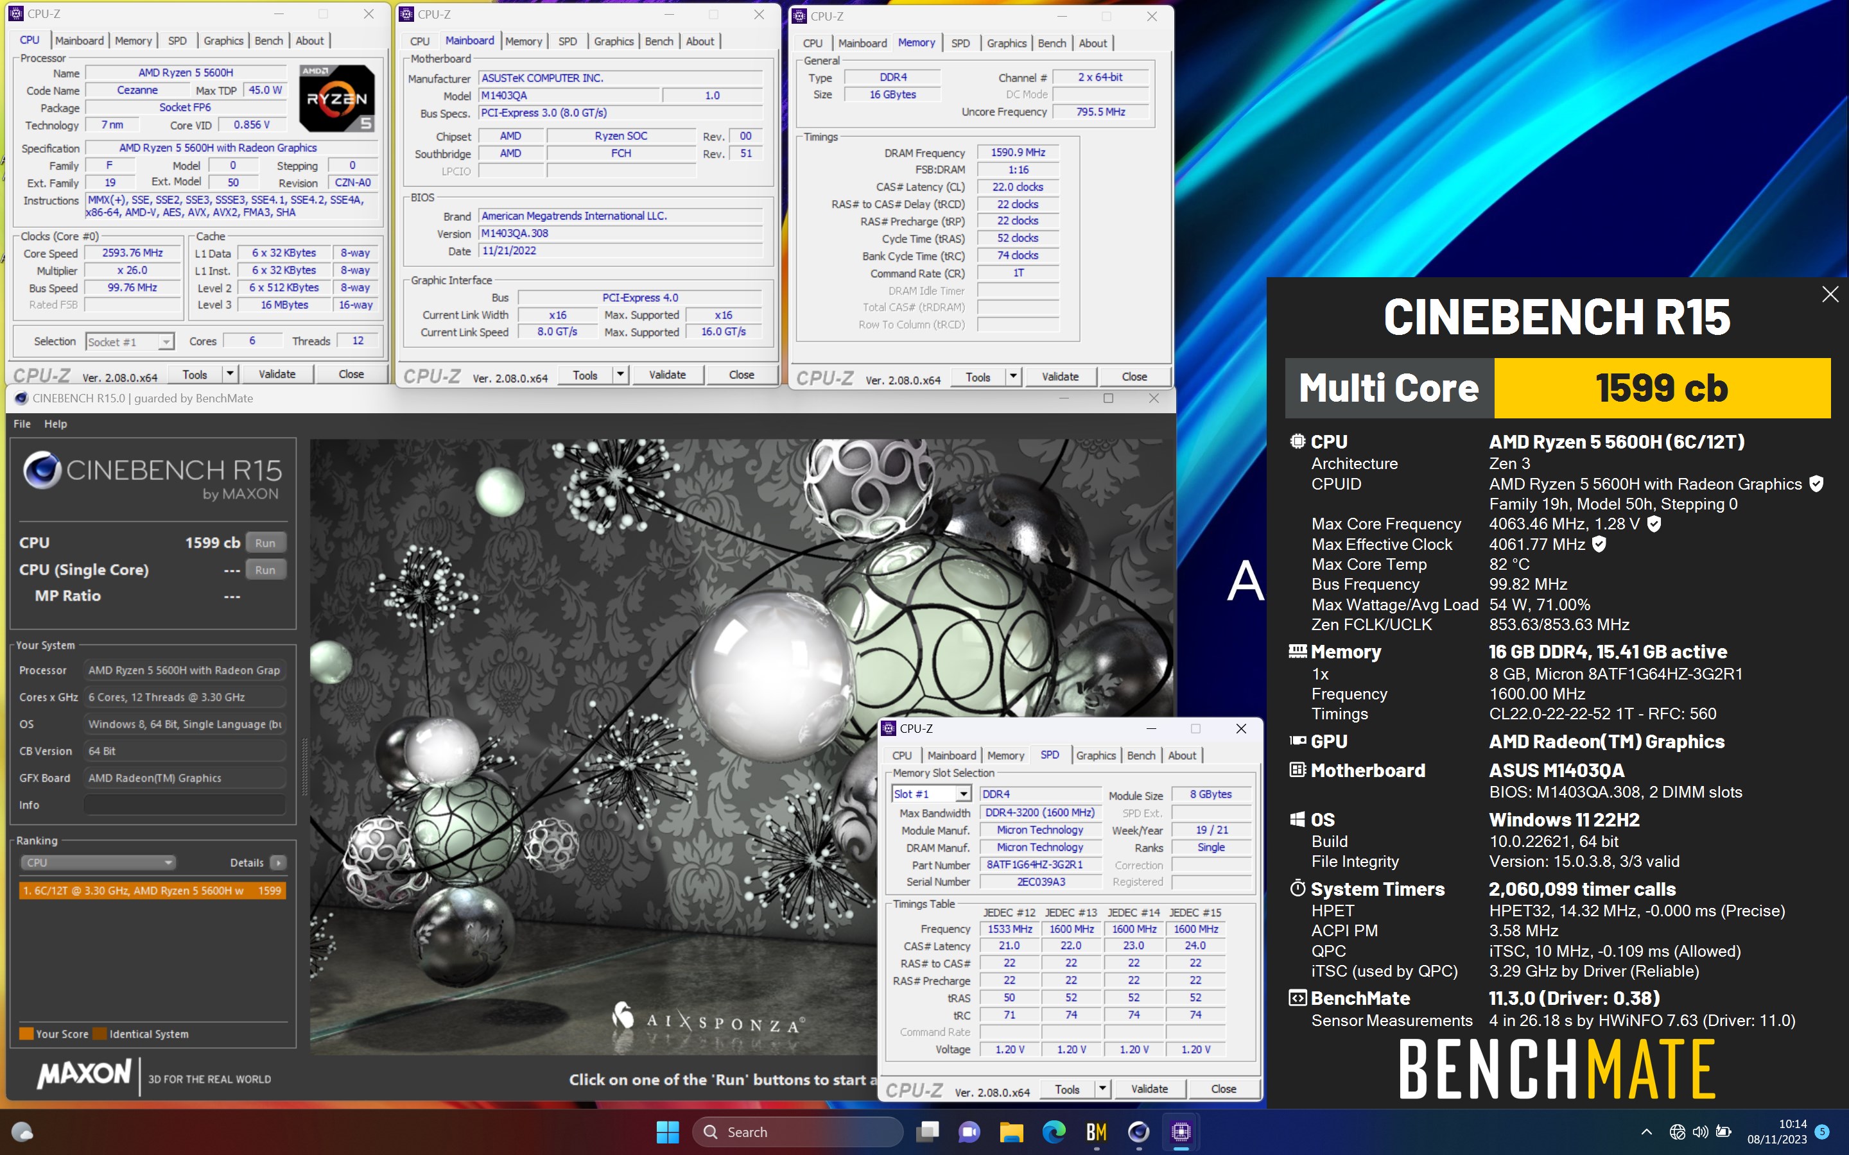
Task: Open File Explorer from the taskbar
Action: (1012, 1131)
